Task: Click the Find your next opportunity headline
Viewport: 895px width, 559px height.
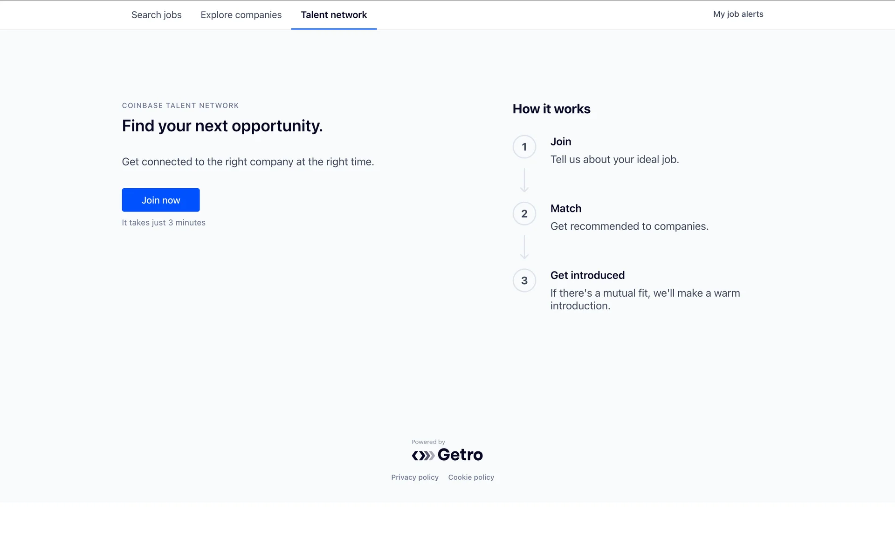Action: point(222,126)
